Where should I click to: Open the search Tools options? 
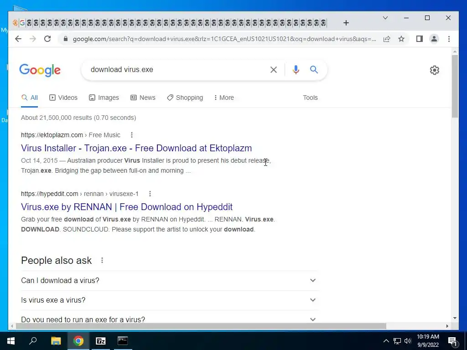310,98
